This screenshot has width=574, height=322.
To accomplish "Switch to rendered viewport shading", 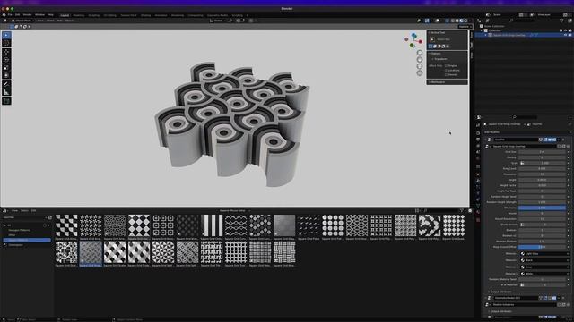I will tap(465, 21).
